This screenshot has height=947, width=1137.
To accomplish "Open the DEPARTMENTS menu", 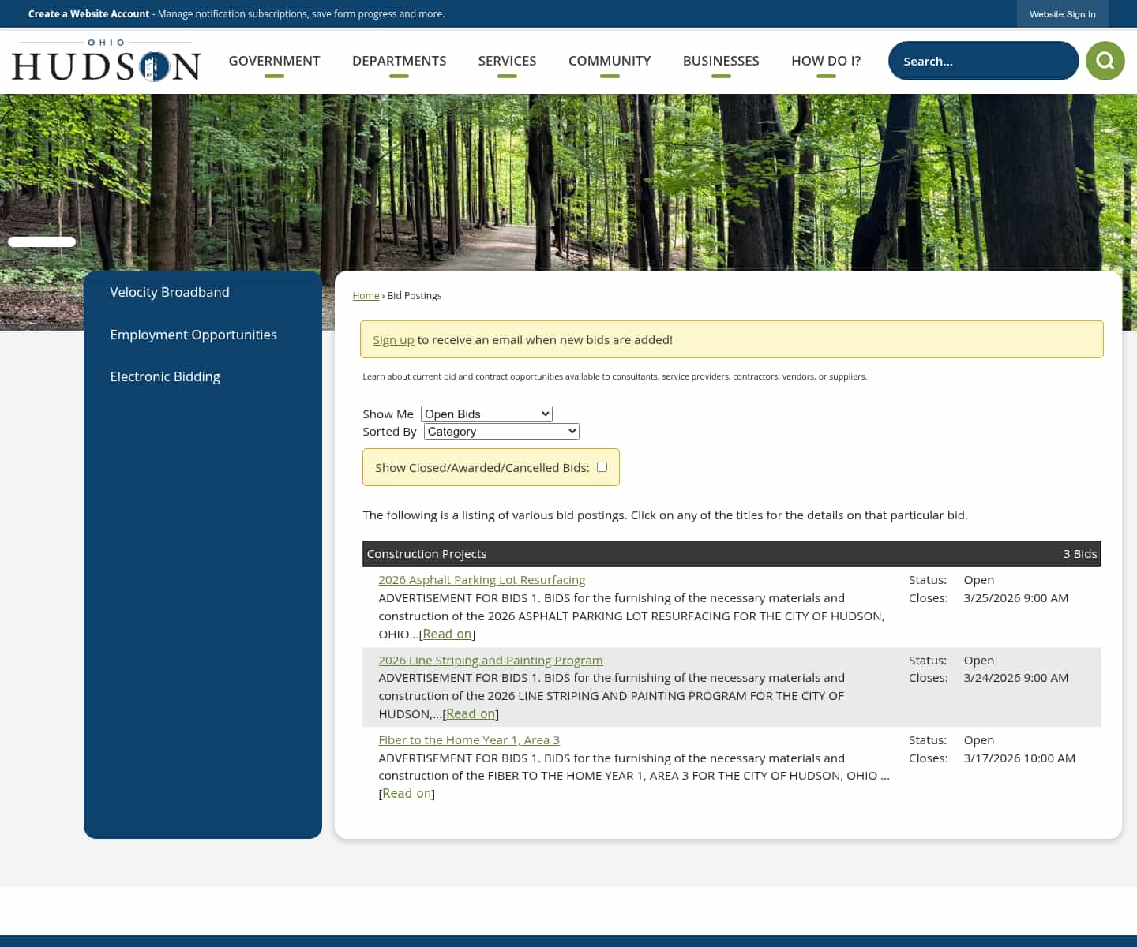I will click(x=399, y=61).
